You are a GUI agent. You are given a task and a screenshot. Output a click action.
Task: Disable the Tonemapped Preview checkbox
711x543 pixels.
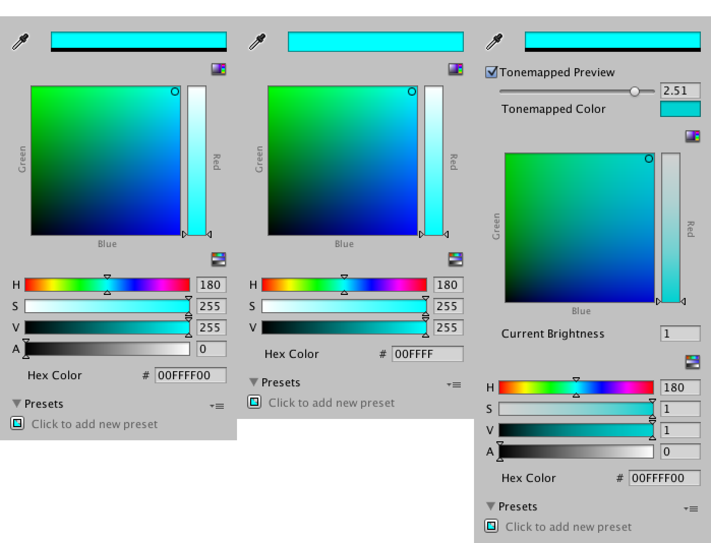click(491, 72)
